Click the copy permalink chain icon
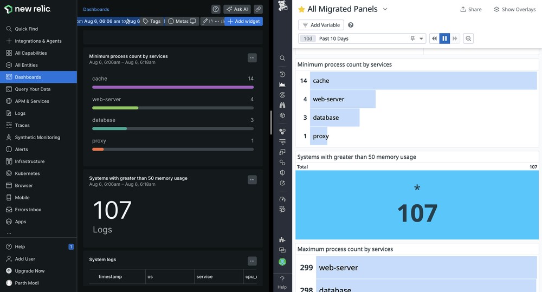Screen dimensions: 542x292 coord(259,9)
